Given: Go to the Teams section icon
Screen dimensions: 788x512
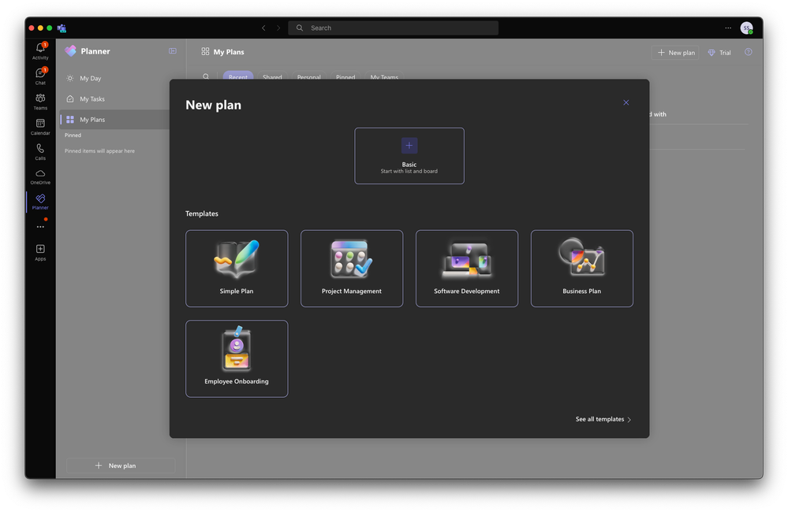Looking at the screenshot, I should (x=40, y=101).
